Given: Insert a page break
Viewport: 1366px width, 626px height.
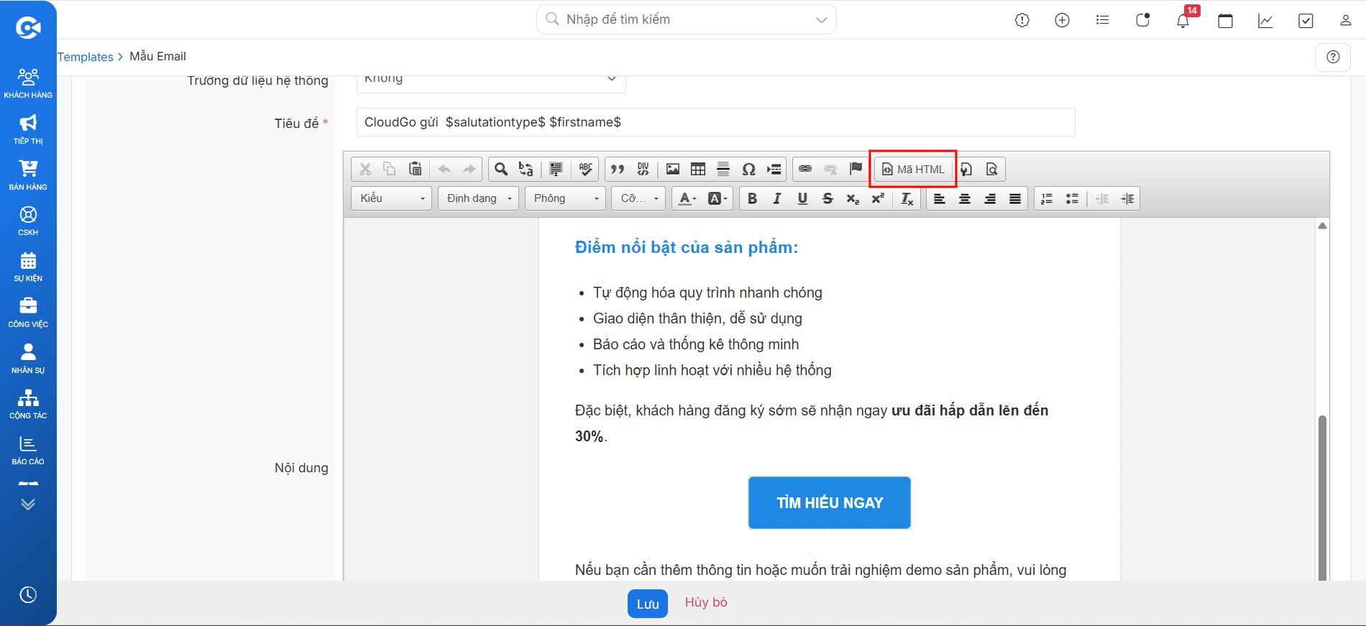Looking at the screenshot, I should [x=774, y=169].
